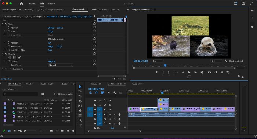The image size is (257, 139).
Task: Go to In point button
Action: pyautogui.click(x=177, y=72)
